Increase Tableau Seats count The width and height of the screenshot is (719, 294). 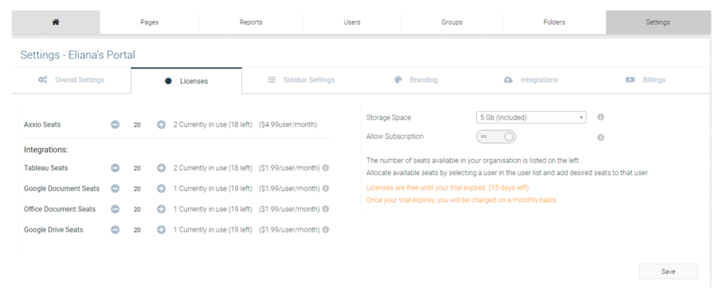(161, 168)
